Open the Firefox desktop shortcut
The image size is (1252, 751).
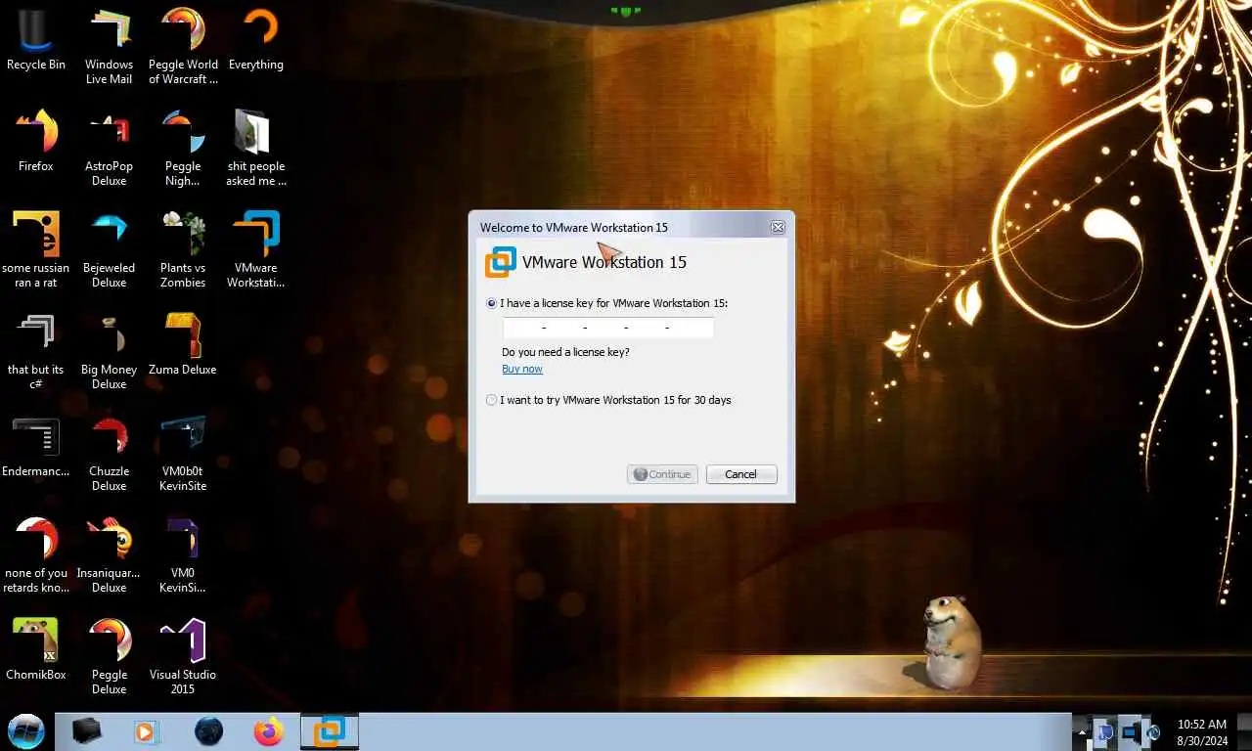[x=36, y=141]
